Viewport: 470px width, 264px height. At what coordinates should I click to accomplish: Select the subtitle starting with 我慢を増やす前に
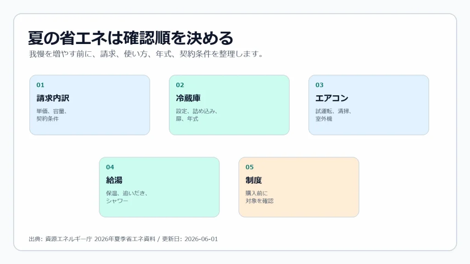[146, 54]
